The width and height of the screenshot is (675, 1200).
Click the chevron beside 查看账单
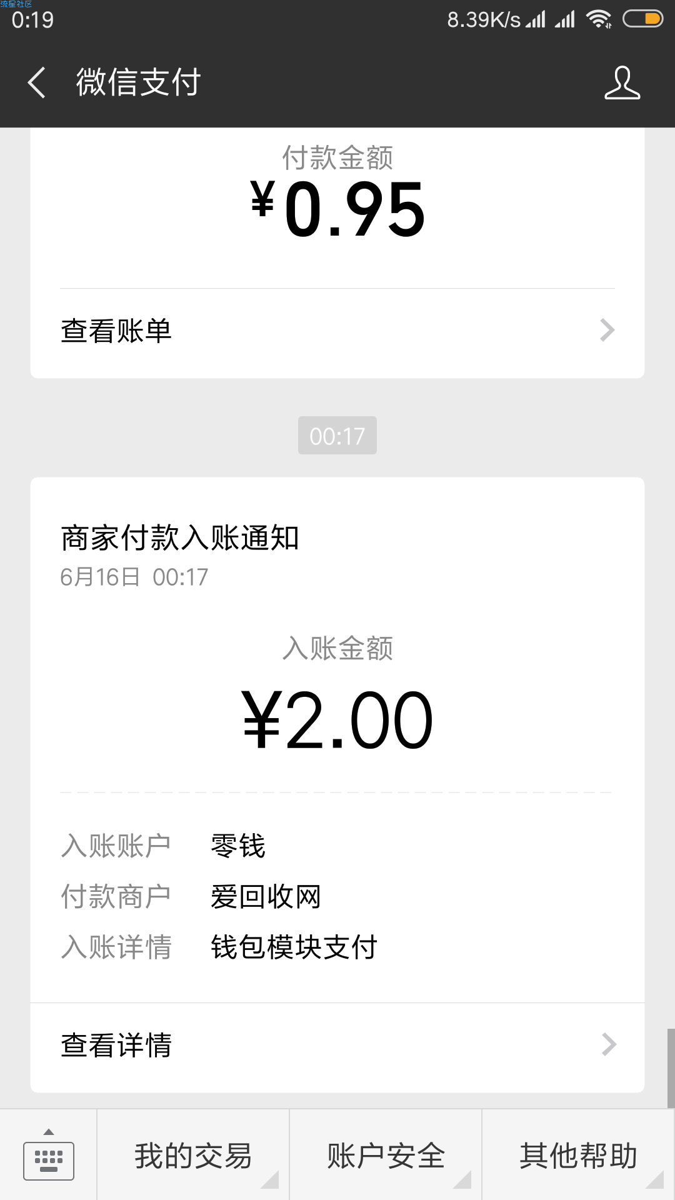tap(607, 330)
